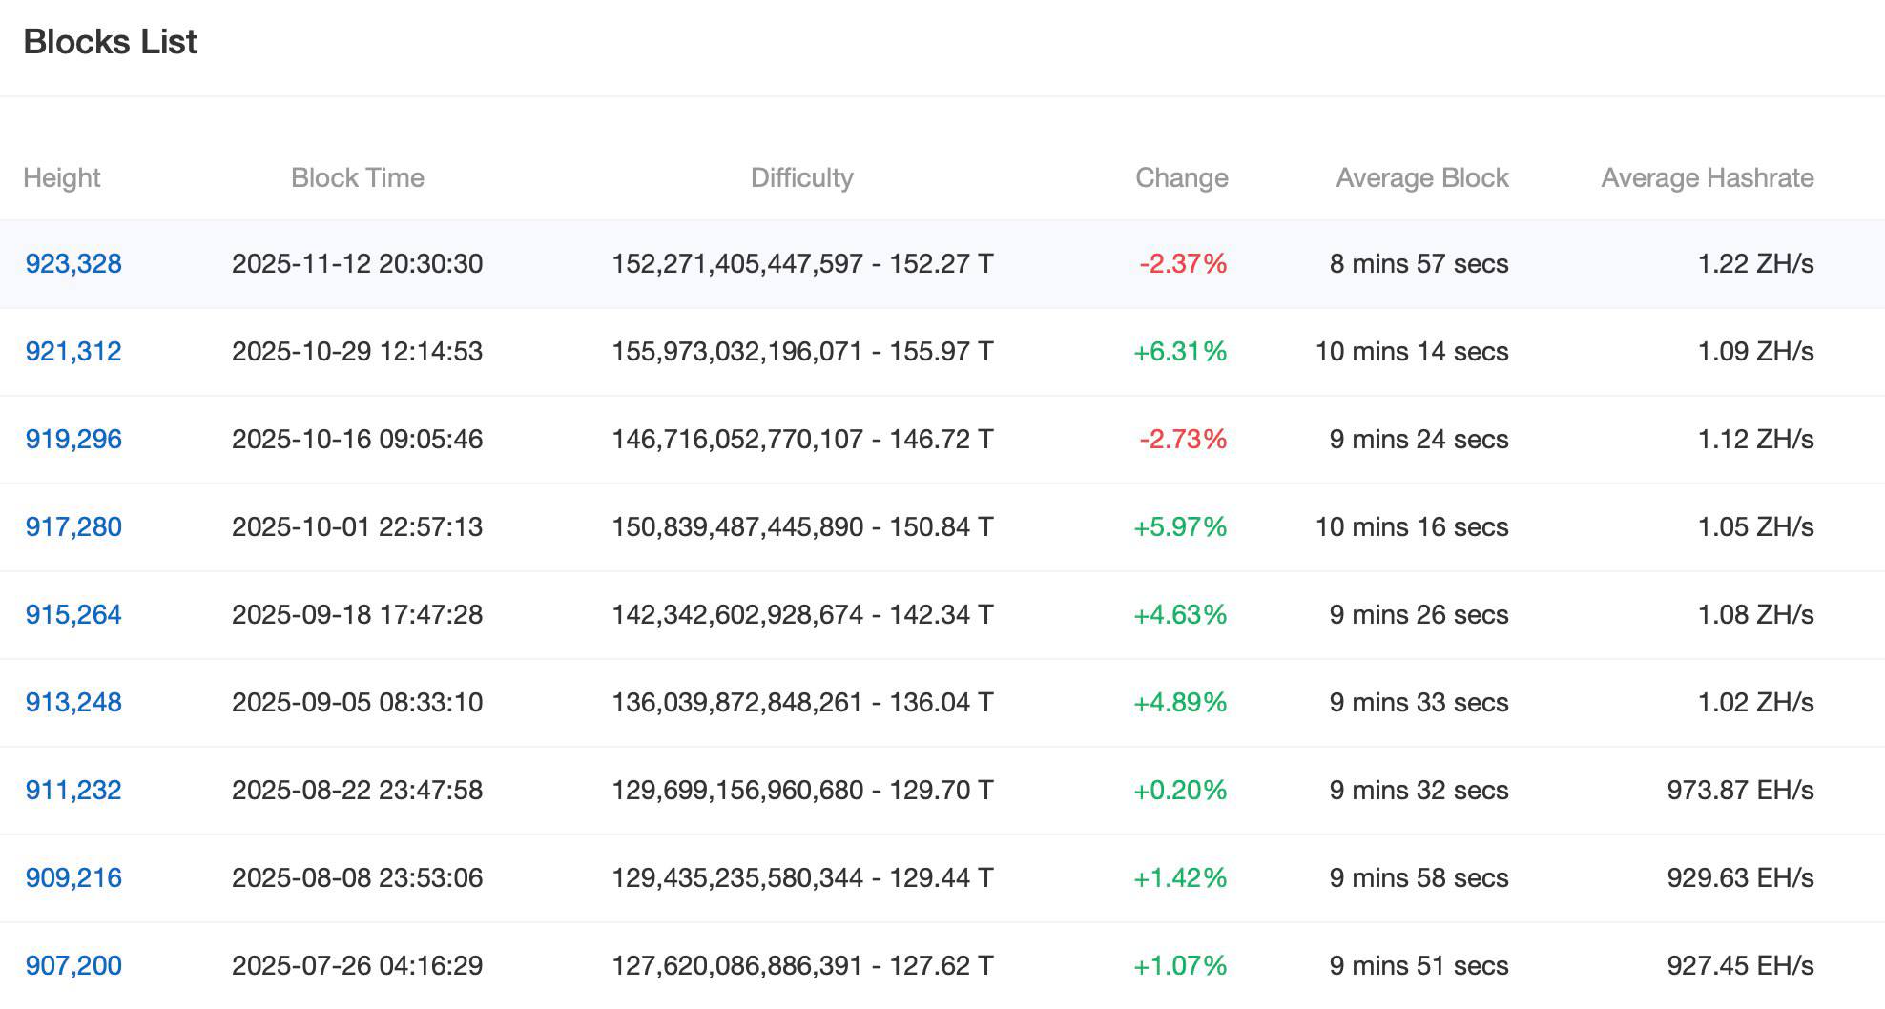Open block 917,280 details

tap(73, 527)
